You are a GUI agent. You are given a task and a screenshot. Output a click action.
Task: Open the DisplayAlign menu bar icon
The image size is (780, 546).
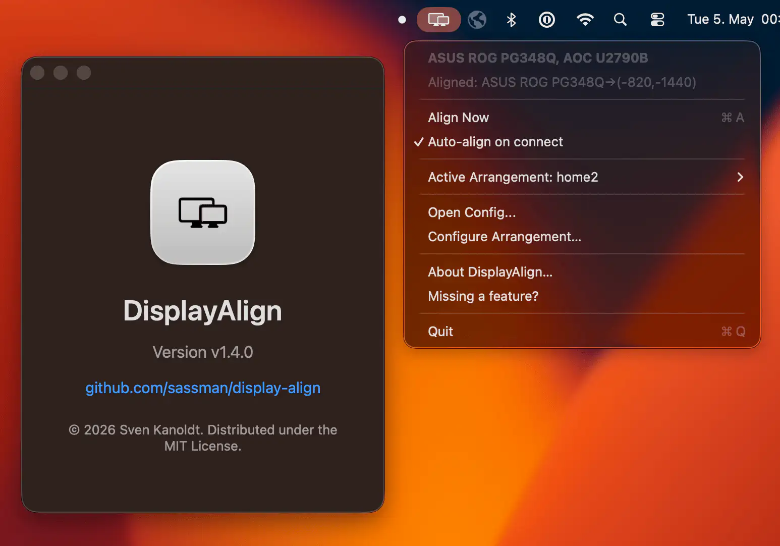438,20
